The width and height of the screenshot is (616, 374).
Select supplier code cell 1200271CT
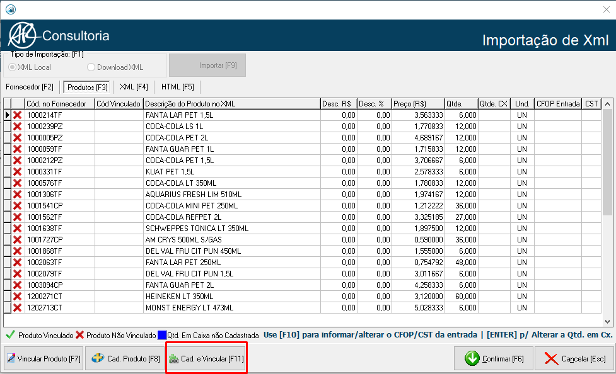[60, 297]
